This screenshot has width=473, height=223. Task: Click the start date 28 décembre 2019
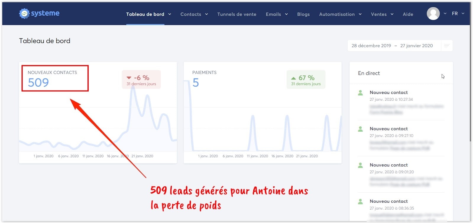[x=371, y=46]
